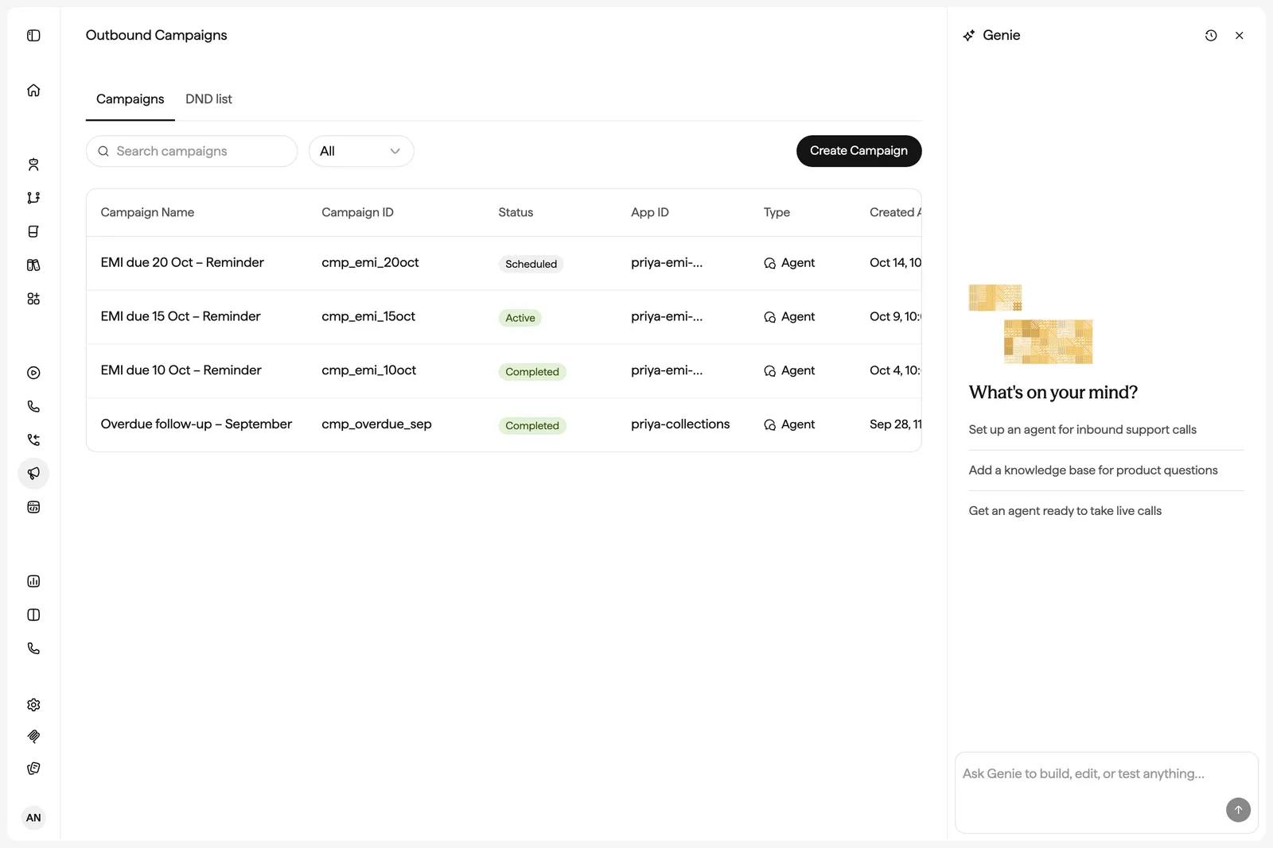Switch to the Campaigns tab
This screenshot has height=848, width=1273.
(130, 99)
